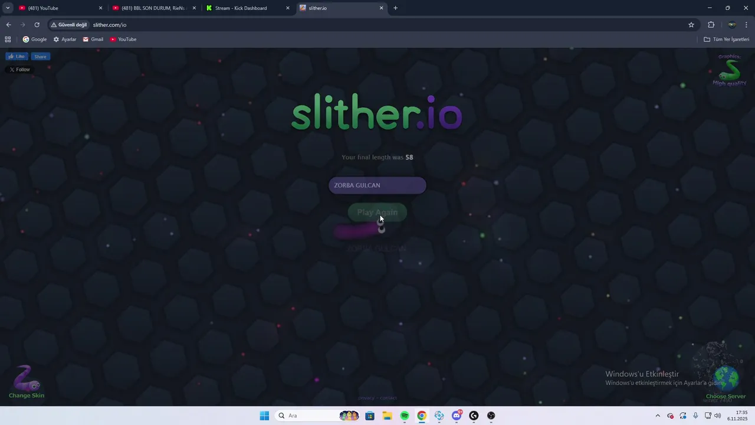Toggle the Graphics High quality snake icon

pos(730,70)
